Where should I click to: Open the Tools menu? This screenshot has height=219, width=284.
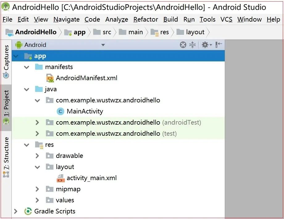pyautogui.click(x=207, y=19)
